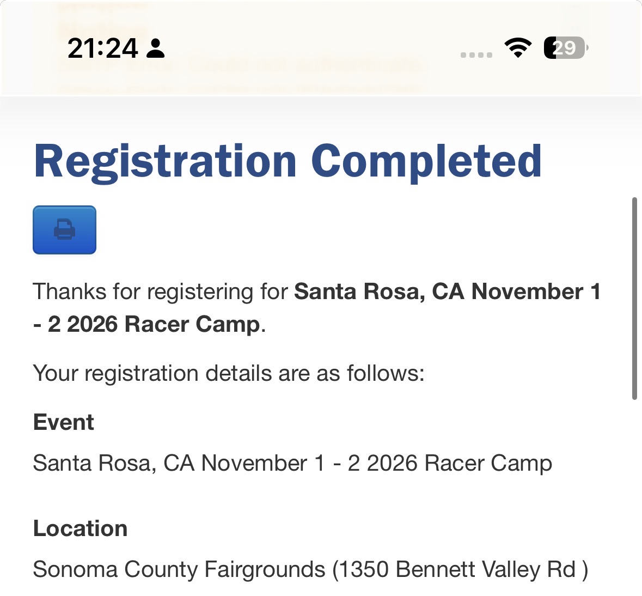The height and width of the screenshot is (596, 642).
Task: Click the Event section label
Action: 64,422
